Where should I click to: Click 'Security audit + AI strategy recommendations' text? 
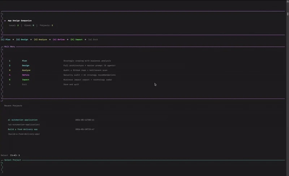(x=89, y=75)
